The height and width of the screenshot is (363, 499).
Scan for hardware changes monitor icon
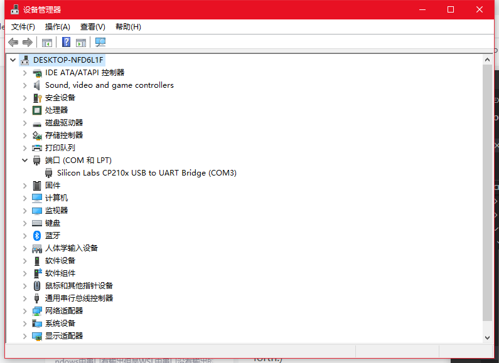[x=100, y=42]
